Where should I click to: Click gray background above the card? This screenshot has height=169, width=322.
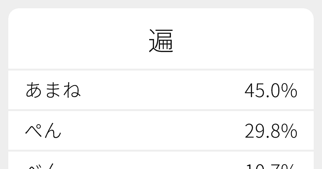pyautogui.click(x=161, y=4)
